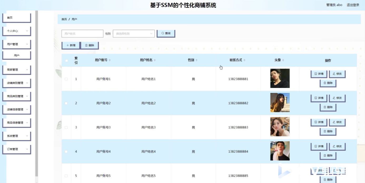Collapse the 用户管理 sidebar menu
Viewport: 365px width, 183px height.
click(x=17, y=44)
